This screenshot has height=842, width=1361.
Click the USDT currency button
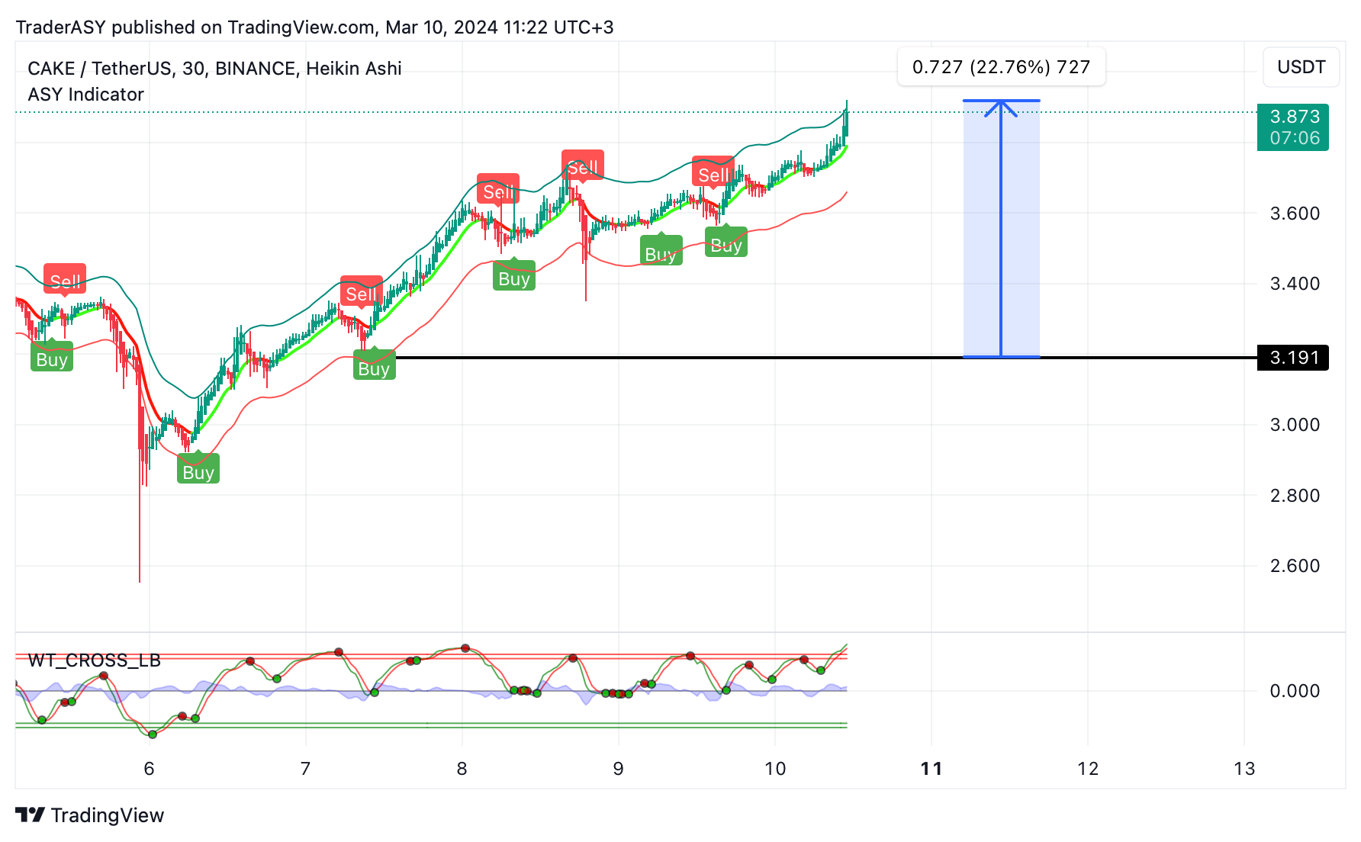pos(1301,67)
